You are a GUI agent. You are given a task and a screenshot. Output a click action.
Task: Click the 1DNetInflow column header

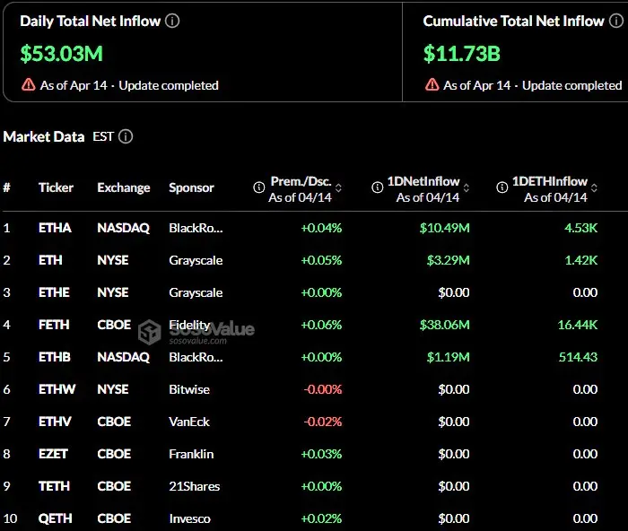tap(423, 181)
